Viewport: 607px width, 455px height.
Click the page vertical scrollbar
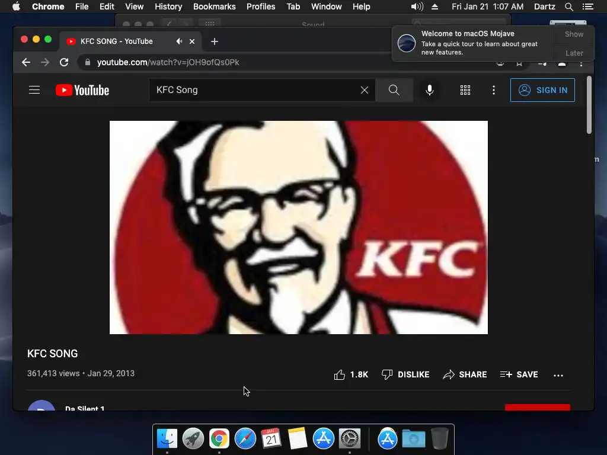(x=589, y=104)
